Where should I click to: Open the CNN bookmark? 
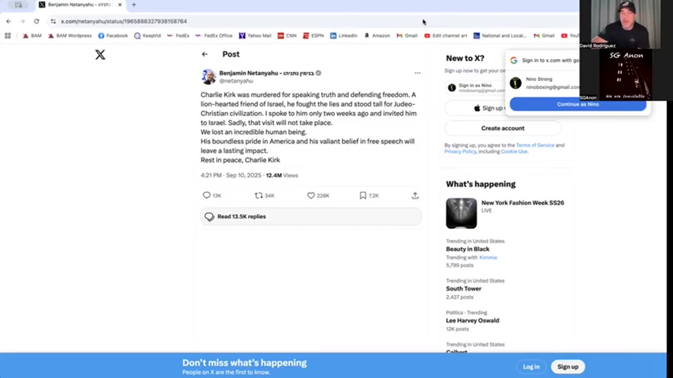(x=287, y=36)
